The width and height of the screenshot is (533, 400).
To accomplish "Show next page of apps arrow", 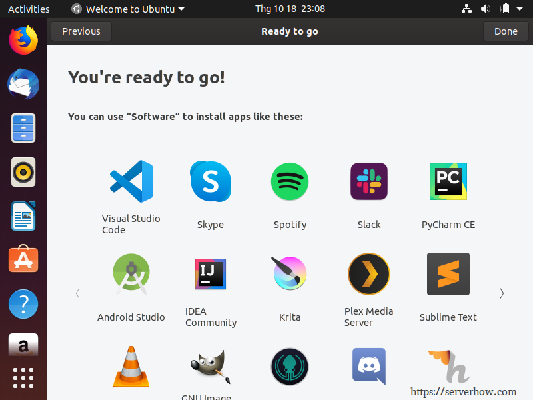I will pos(502,293).
